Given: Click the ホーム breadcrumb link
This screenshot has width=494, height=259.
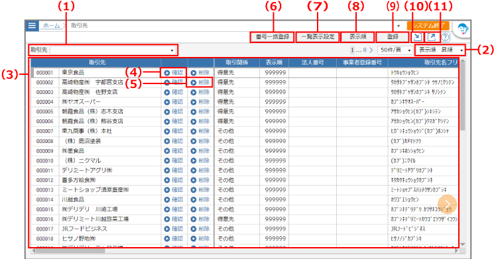Looking at the screenshot, I should [x=51, y=25].
